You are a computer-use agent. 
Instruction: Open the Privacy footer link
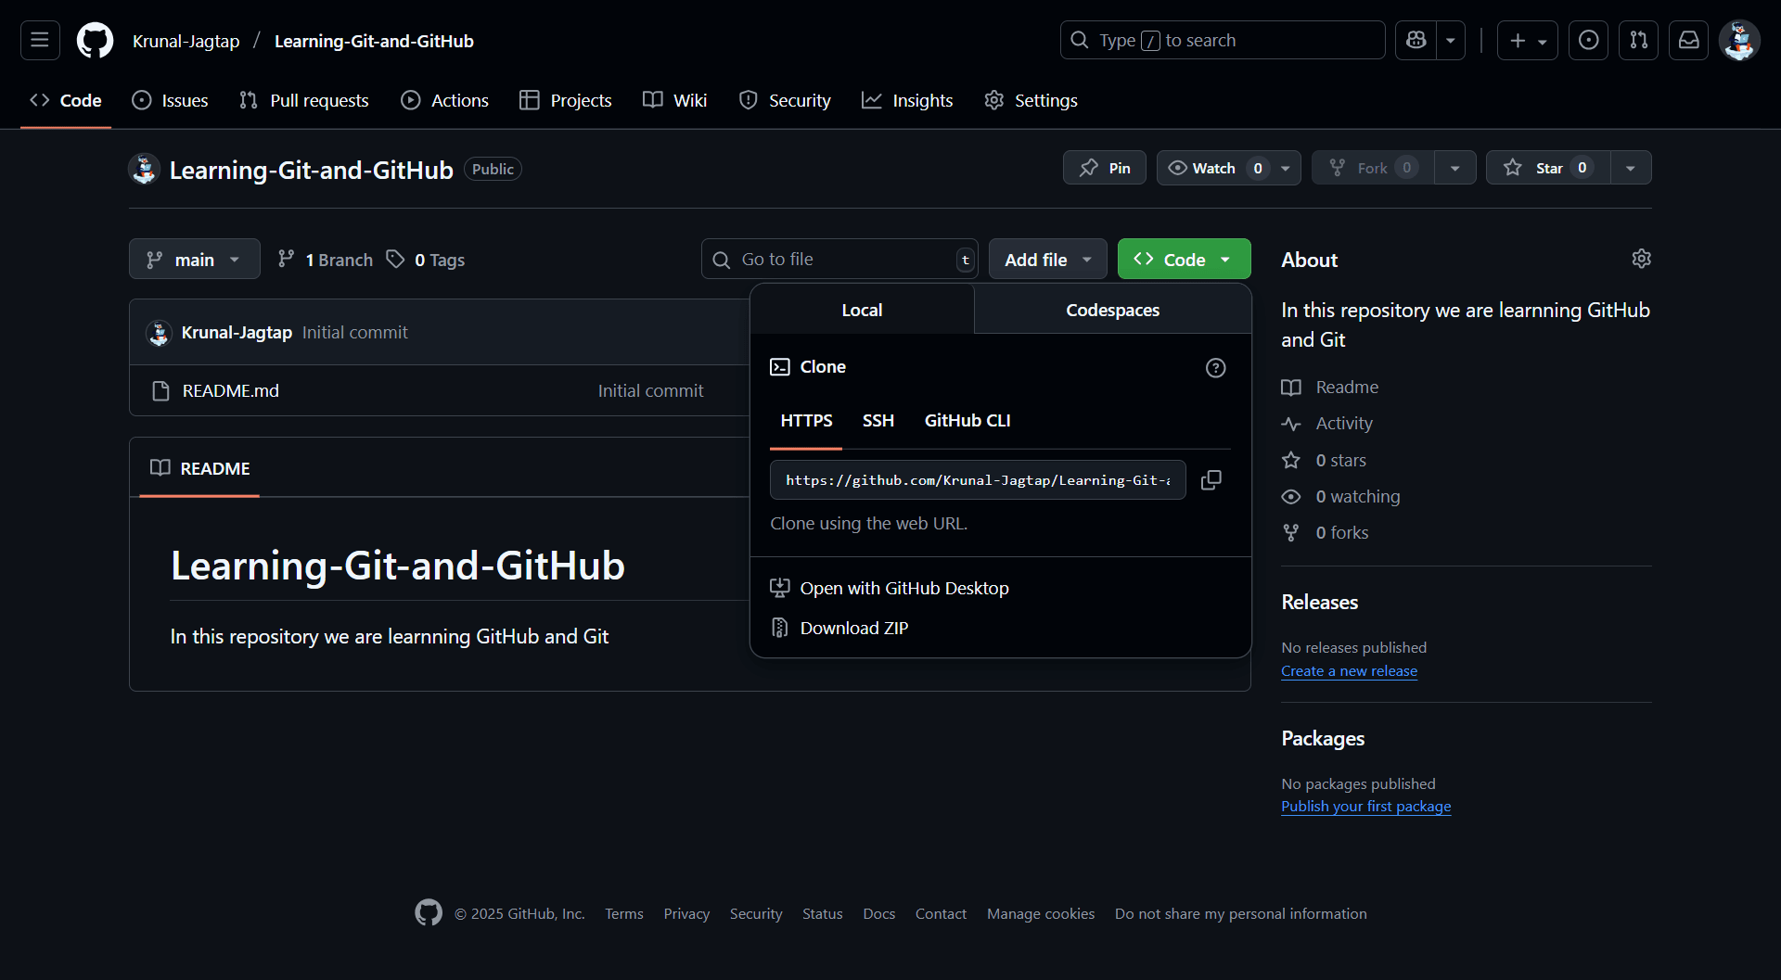click(686, 913)
